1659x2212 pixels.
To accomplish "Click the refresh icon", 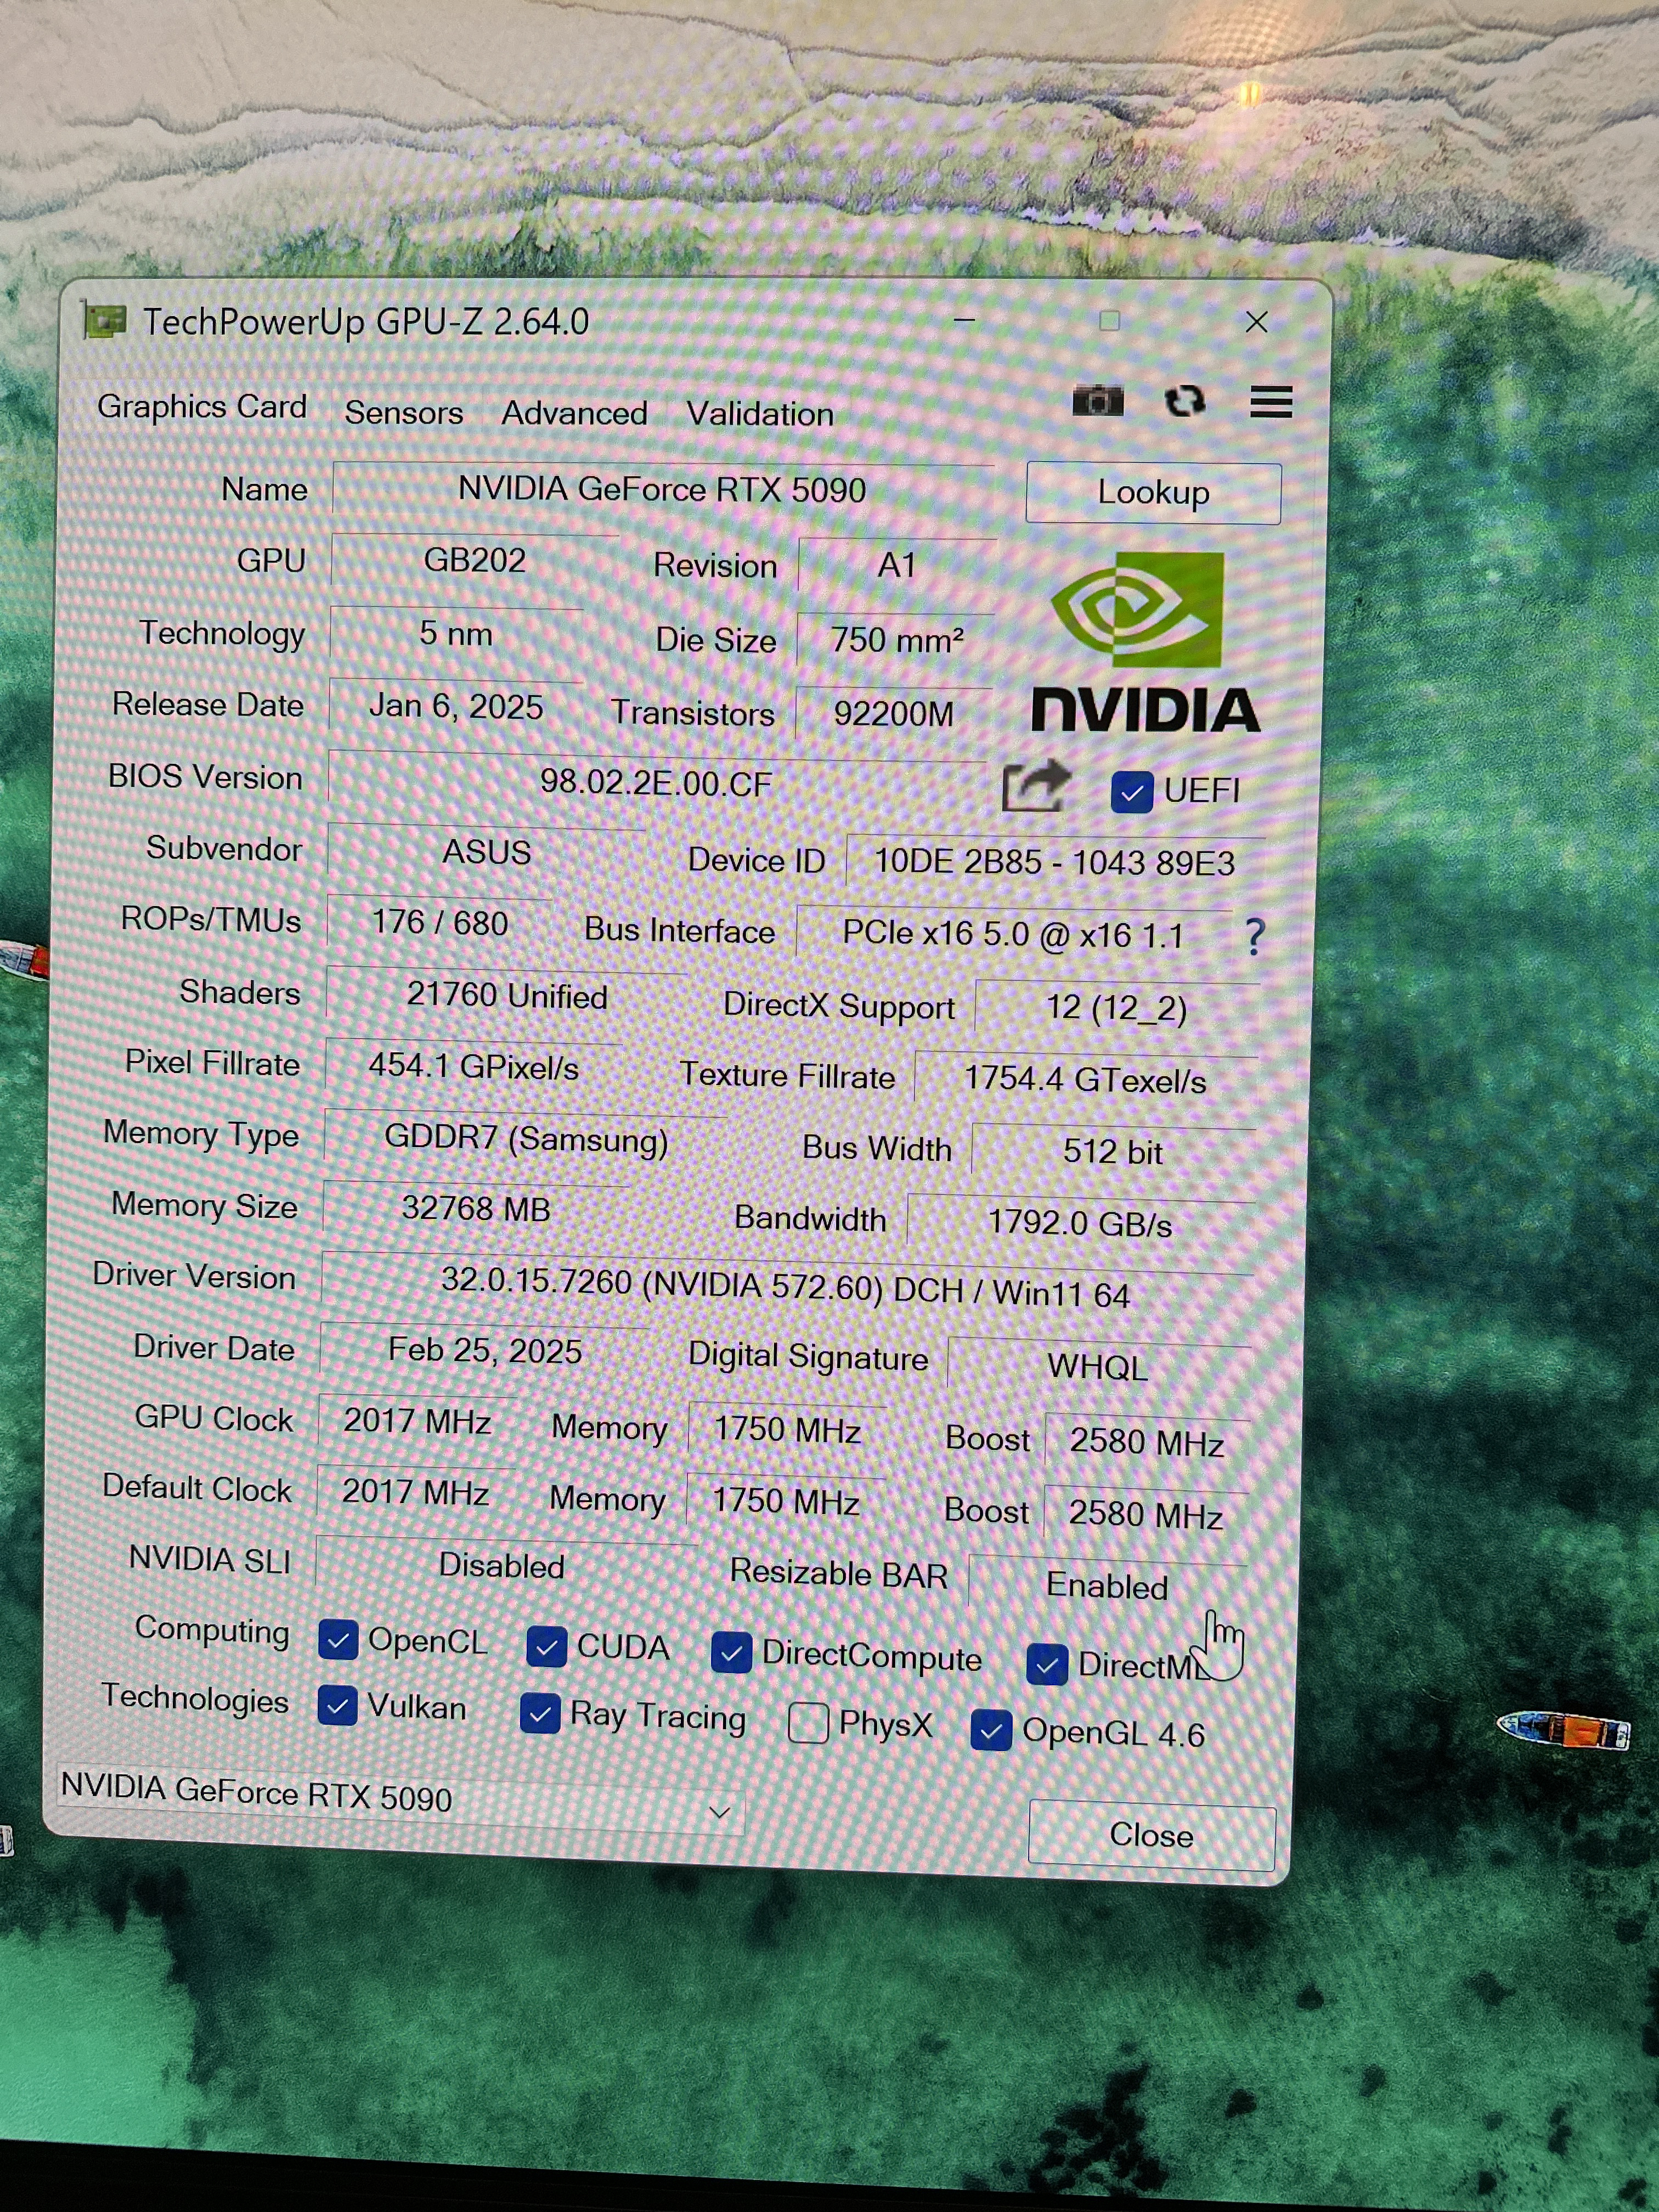I will tap(1185, 401).
